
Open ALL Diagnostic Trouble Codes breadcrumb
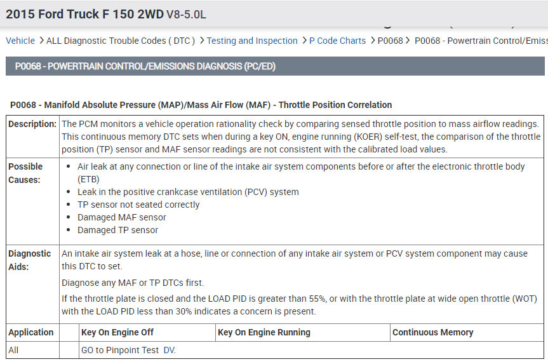click(x=121, y=41)
